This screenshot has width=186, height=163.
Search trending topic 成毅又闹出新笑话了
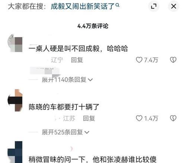click(83, 6)
